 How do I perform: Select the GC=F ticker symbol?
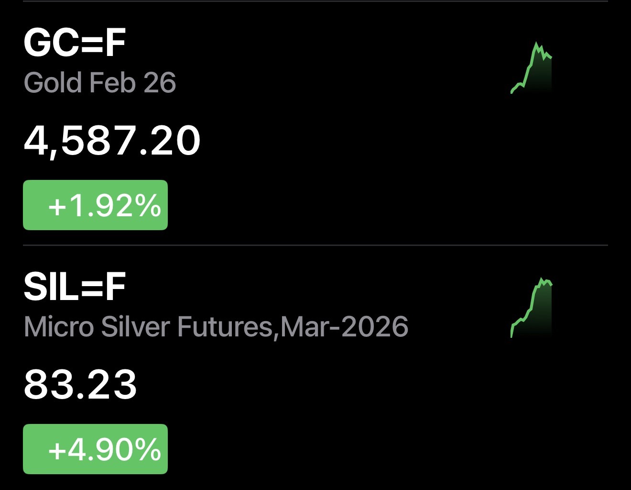75,43
